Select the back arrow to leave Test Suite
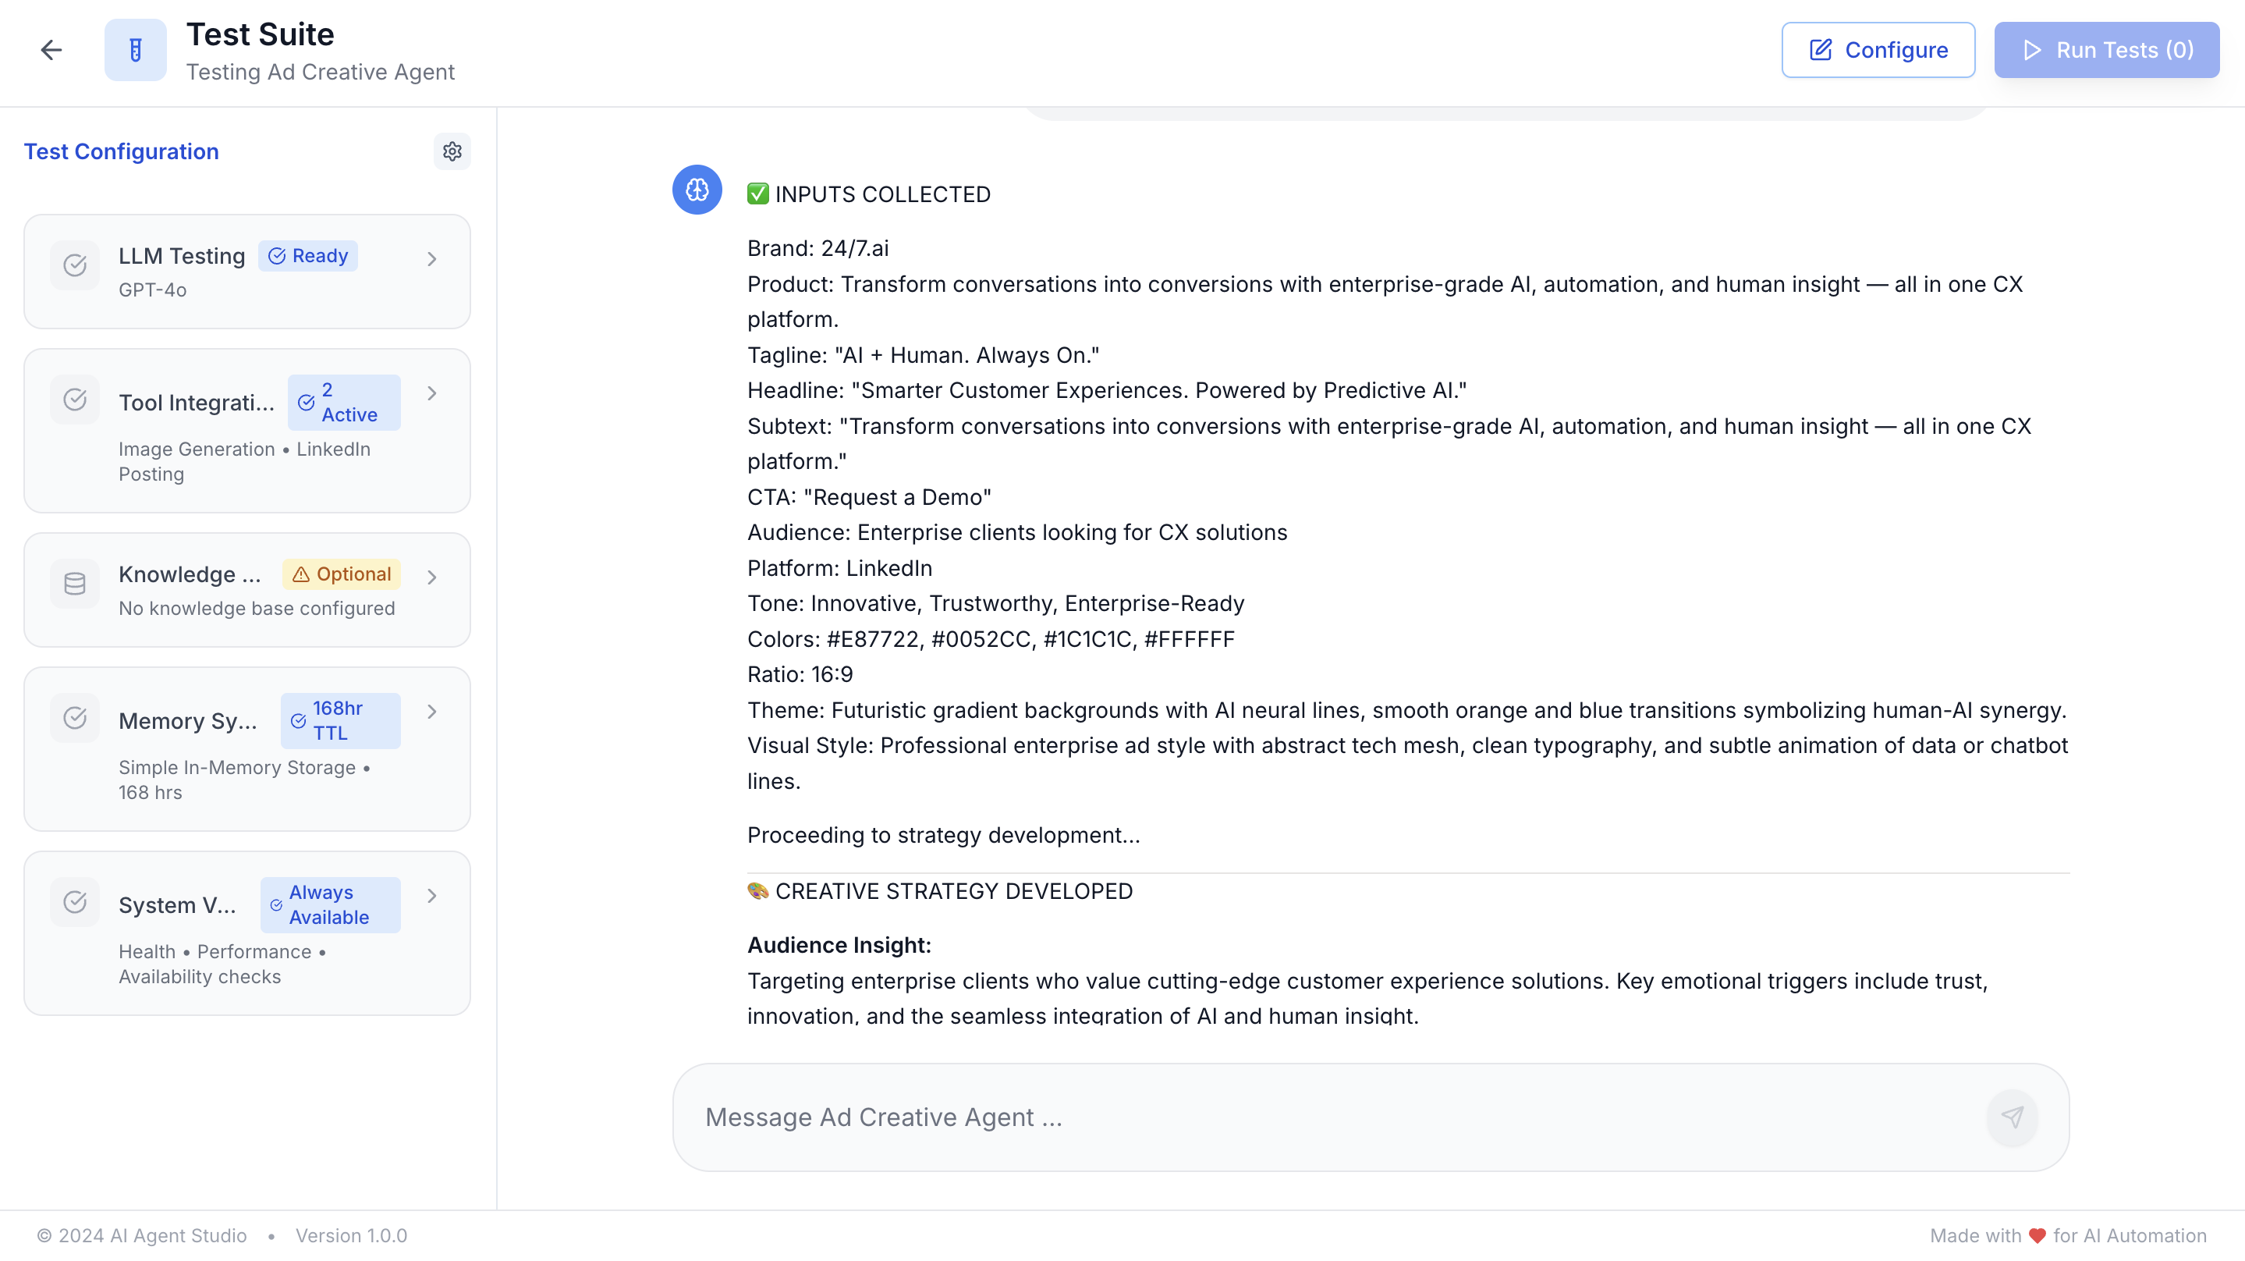2245x1261 pixels. point(51,50)
